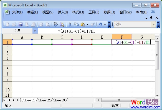Switch to the Sheet3 tab
Image resolution: width=162 pixels, height=110 pixels.
pos(59,100)
